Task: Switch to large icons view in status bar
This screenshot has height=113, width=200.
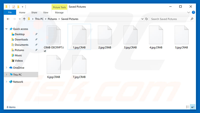Action: 192,107
